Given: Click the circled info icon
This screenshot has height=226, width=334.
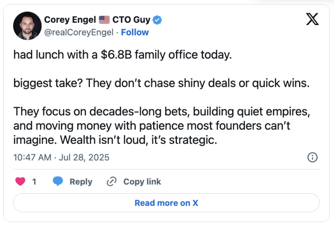Looking at the screenshot, I should click(x=312, y=157).
